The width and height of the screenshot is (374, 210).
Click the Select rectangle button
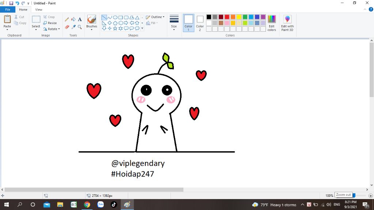point(36,20)
